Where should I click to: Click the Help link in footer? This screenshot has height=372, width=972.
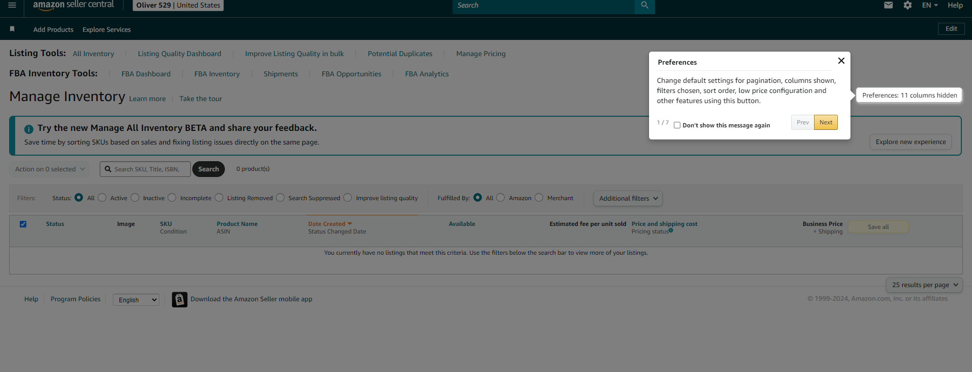pos(31,299)
